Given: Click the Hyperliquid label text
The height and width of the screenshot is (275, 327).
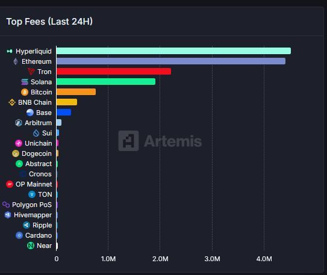Looking at the screenshot, I should (34, 51).
